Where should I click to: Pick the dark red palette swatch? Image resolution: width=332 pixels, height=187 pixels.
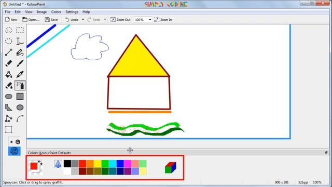click(82, 171)
